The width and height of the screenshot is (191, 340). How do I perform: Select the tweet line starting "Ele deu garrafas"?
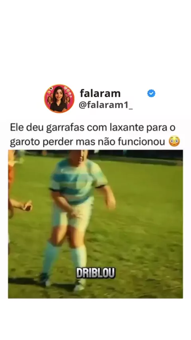pyautogui.click(x=93, y=128)
